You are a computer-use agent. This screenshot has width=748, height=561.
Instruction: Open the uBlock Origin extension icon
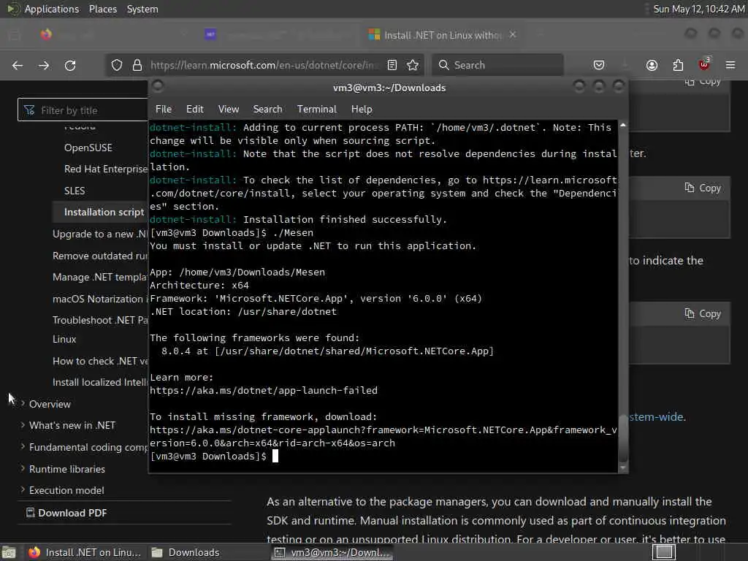click(704, 64)
